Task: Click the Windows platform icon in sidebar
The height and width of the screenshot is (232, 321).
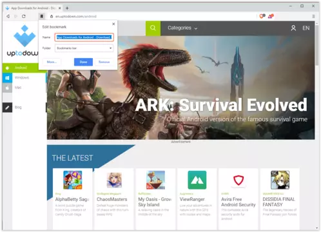Action: point(7,78)
